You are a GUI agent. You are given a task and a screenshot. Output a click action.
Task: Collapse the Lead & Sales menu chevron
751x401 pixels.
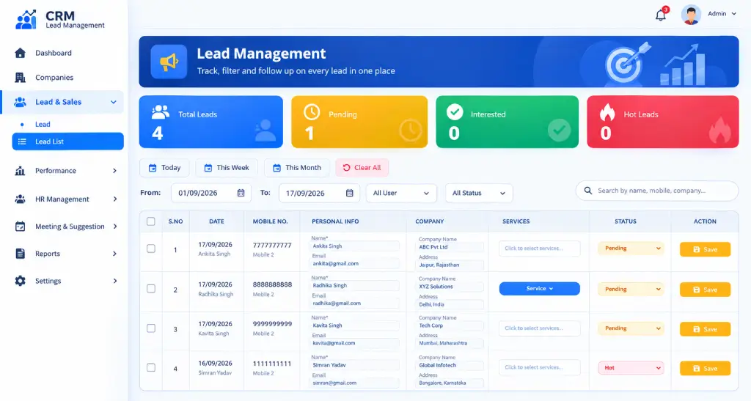tap(114, 102)
